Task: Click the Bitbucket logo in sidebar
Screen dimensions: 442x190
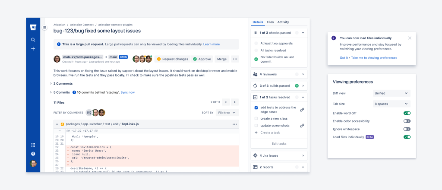Action: [33, 27]
